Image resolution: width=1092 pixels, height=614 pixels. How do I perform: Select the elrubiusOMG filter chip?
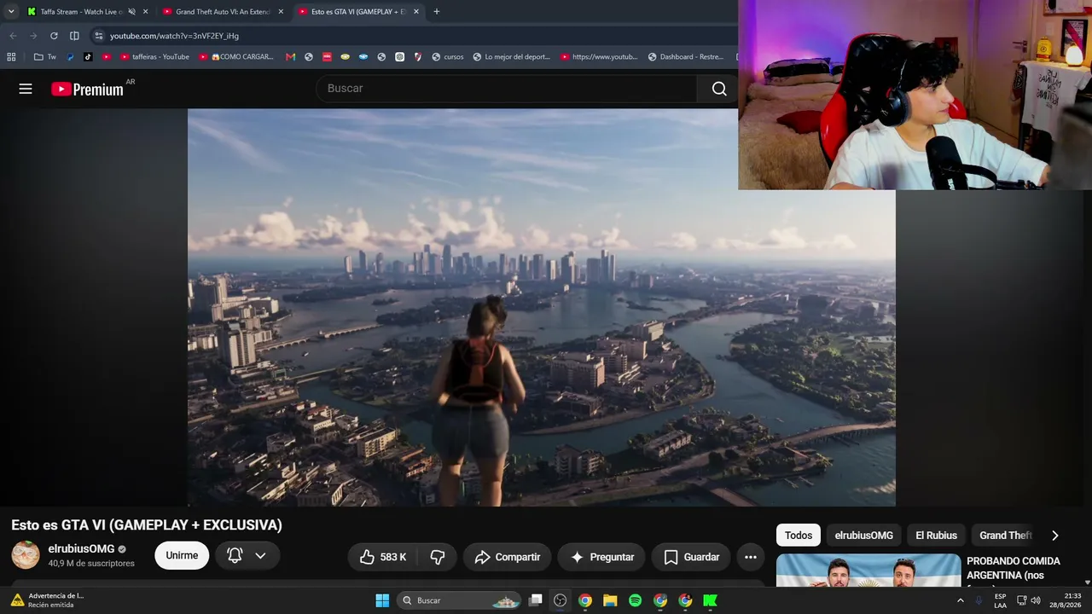point(864,536)
